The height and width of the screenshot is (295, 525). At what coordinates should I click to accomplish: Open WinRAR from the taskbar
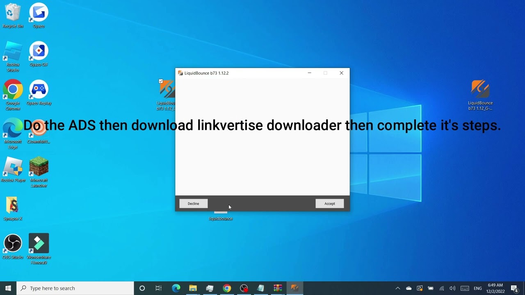click(x=278, y=288)
